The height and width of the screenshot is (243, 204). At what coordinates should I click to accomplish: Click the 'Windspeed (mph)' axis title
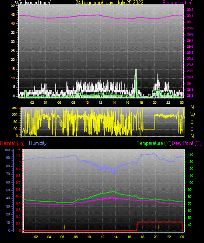[33, 2]
